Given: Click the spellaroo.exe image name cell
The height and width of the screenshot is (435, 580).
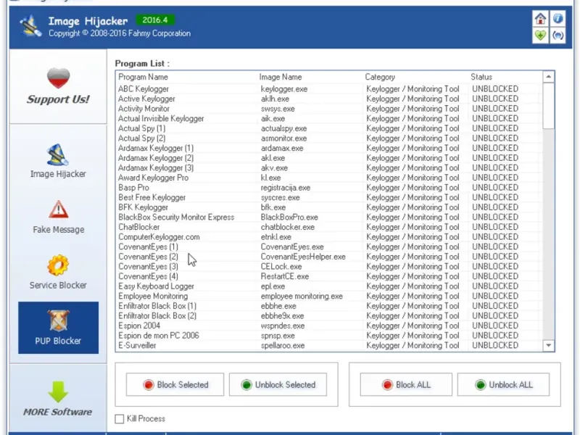Looking at the screenshot, I should pos(283,346).
